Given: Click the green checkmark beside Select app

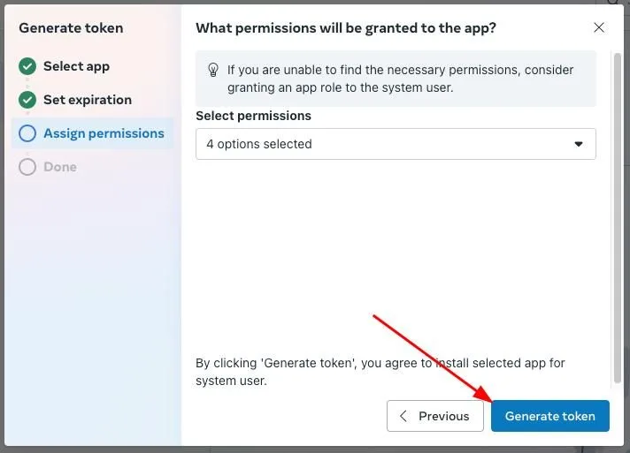Looking at the screenshot, I should coord(27,66).
